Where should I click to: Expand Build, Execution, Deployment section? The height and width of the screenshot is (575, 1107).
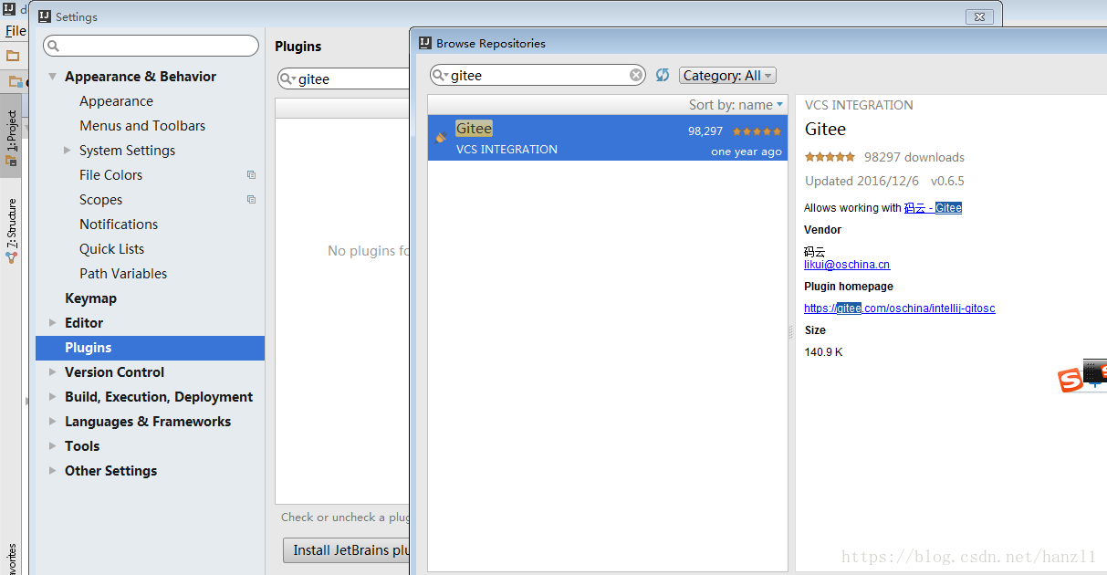point(52,397)
